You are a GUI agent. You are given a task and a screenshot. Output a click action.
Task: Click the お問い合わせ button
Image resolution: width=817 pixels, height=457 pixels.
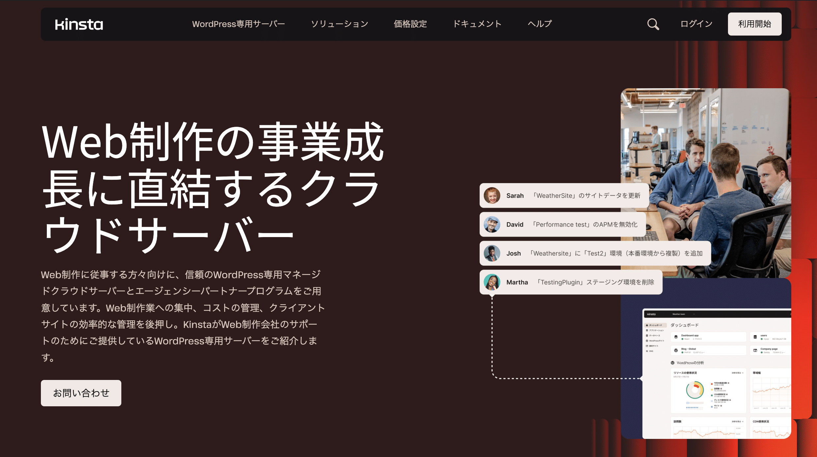point(81,393)
